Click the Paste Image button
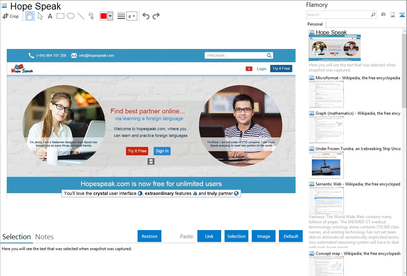Image resolution: width=407 pixels, height=276 pixels. pyautogui.click(x=263, y=236)
